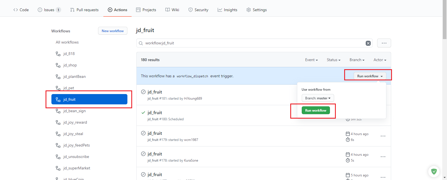This screenshot has height=180, width=447.
Task: Switch to the Pull requests tab
Action: (x=84, y=10)
